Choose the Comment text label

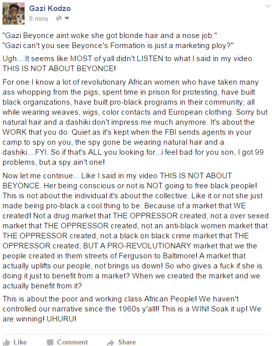(x=73, y=342)
